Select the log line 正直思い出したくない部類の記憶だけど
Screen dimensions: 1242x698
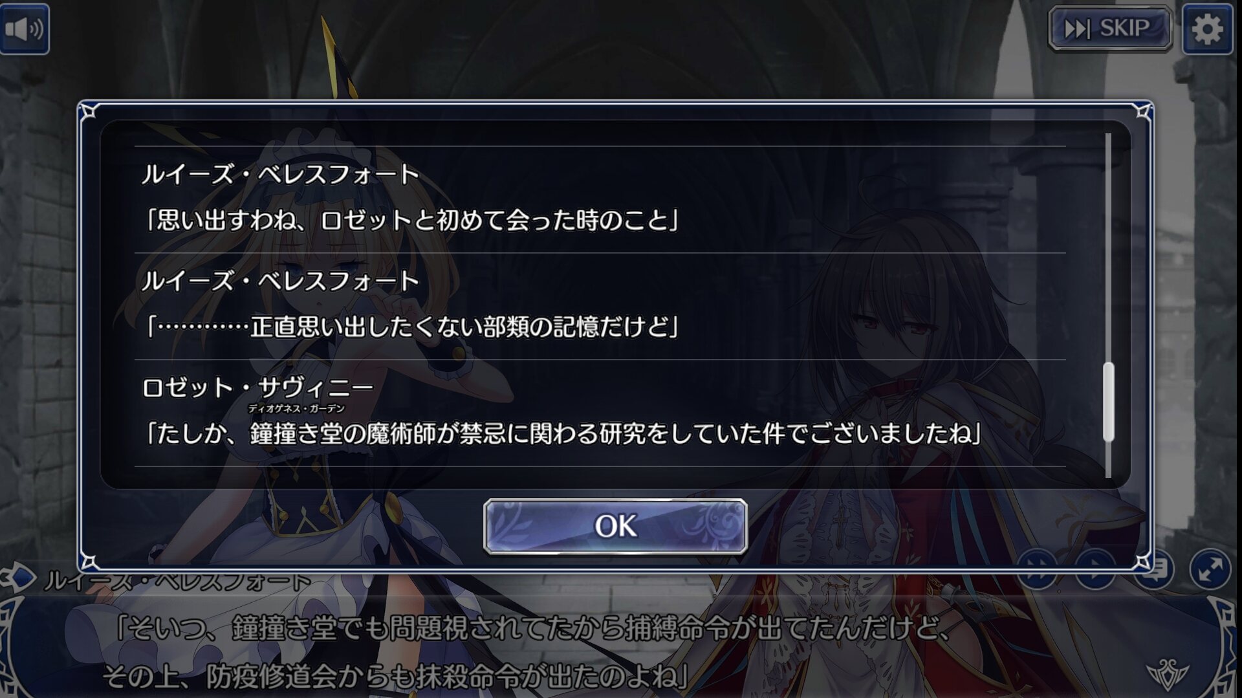point(410,327)
